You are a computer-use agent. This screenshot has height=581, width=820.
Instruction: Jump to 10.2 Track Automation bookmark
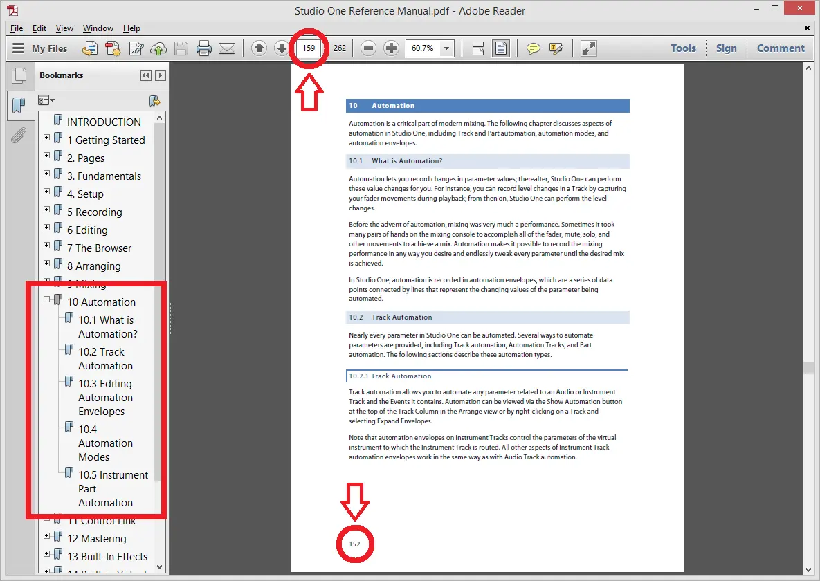[106, 359]
